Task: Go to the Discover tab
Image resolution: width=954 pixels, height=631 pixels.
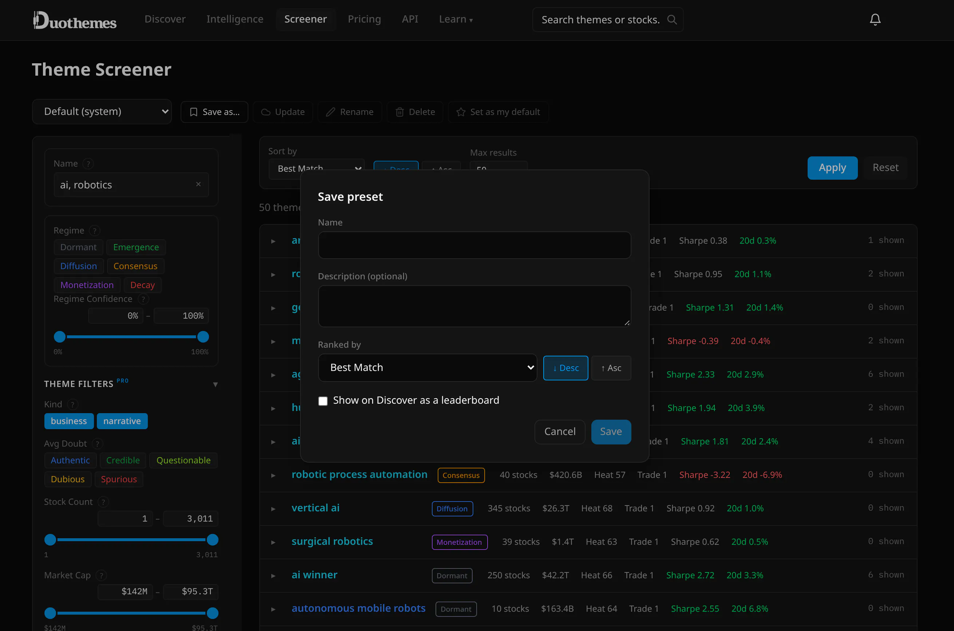Action: (x=165, y=19)
